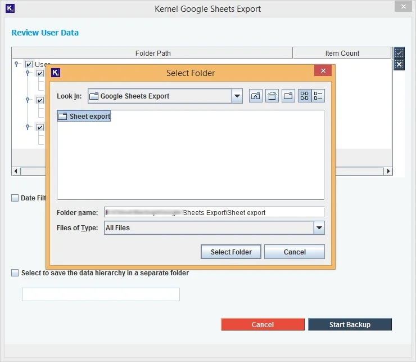Create a new folder using toolbar icon
The height and width of the screenshot is (362, 416).
pyautogui.click(x=288, y=96)
